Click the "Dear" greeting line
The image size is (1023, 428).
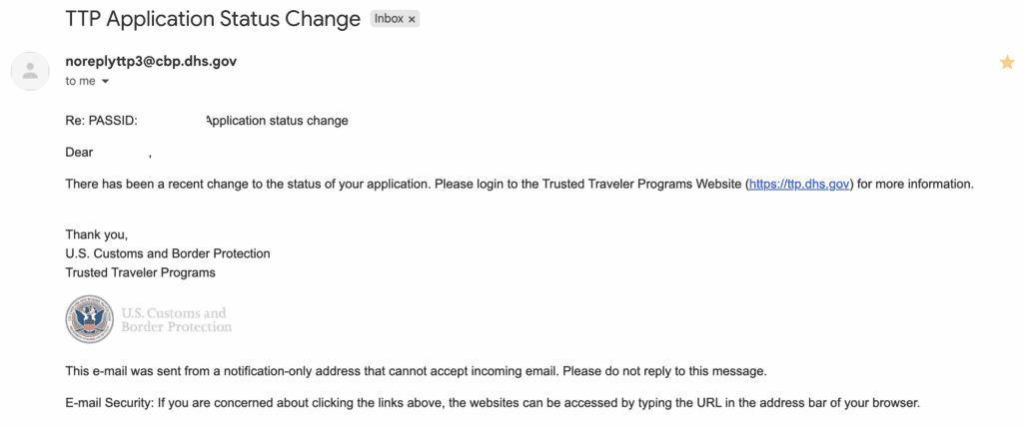point(79,153)
